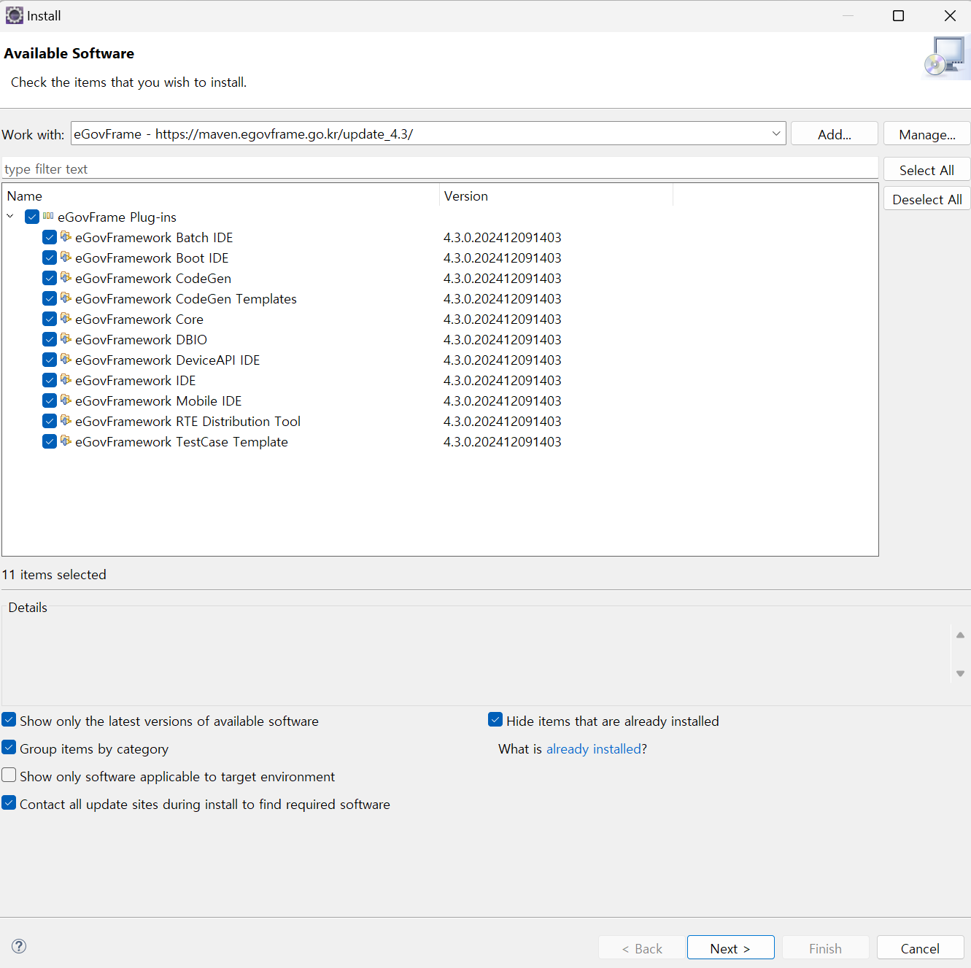Viewport: 971px width, 968px height.
Task: Uncheck the eGovFramework Boot IDE checkbox
Action: pyautogui.click(x=50, y=258)
